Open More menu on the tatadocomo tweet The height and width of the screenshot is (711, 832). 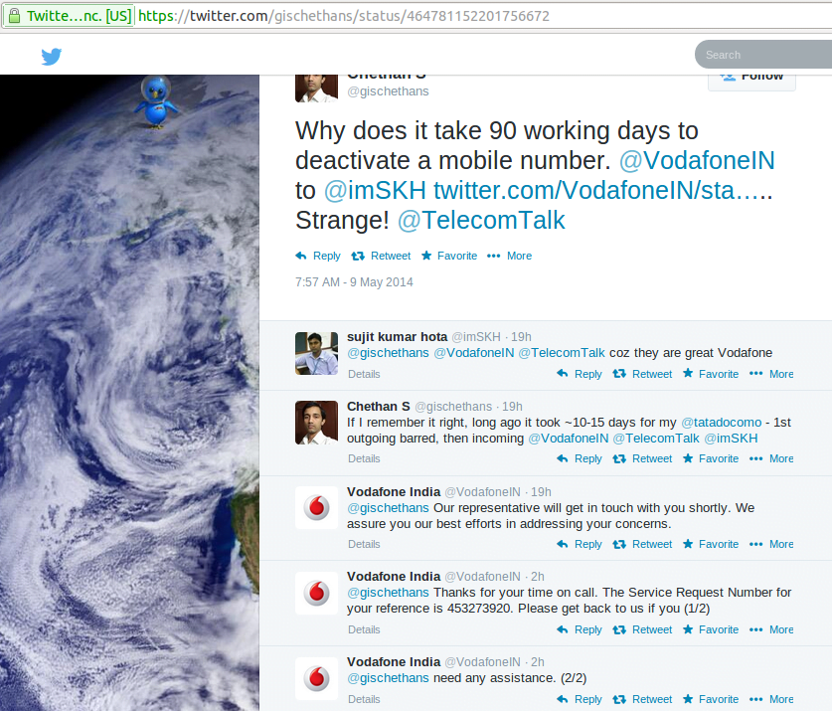click(771, 458)
